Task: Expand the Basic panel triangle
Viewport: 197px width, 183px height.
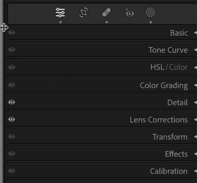Action: [195, 33]
